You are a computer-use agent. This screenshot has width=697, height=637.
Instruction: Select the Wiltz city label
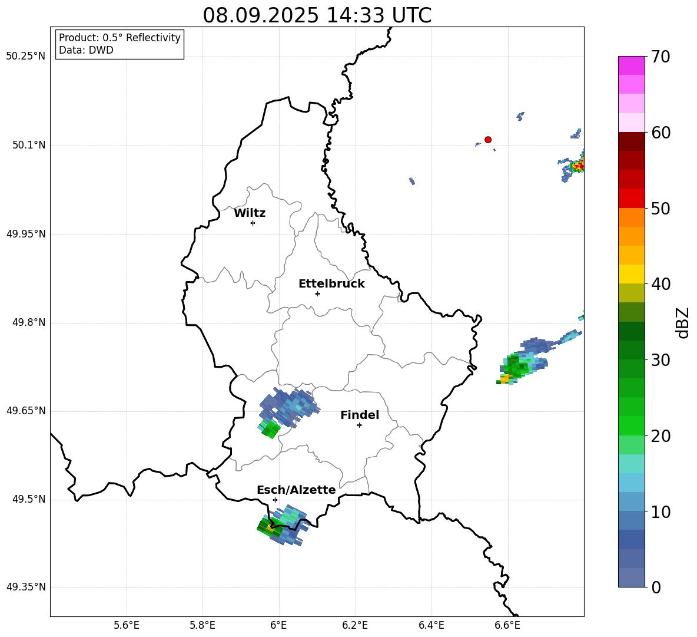point(250,213)
